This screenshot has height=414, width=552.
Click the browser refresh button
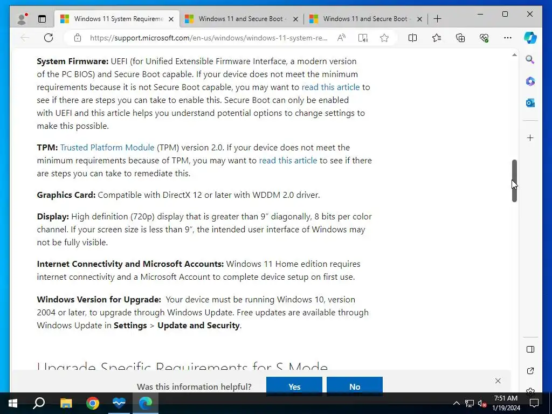49,38
